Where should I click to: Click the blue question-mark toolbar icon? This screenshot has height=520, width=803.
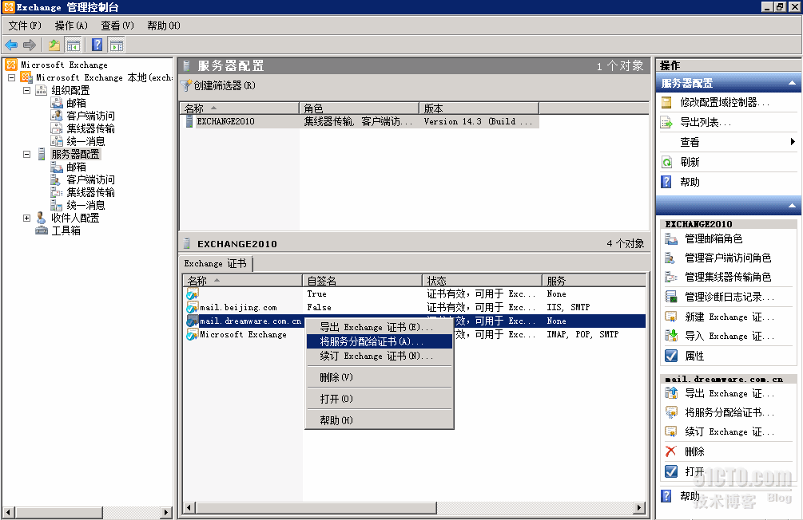pyautogui.click(x=97, y=45)
